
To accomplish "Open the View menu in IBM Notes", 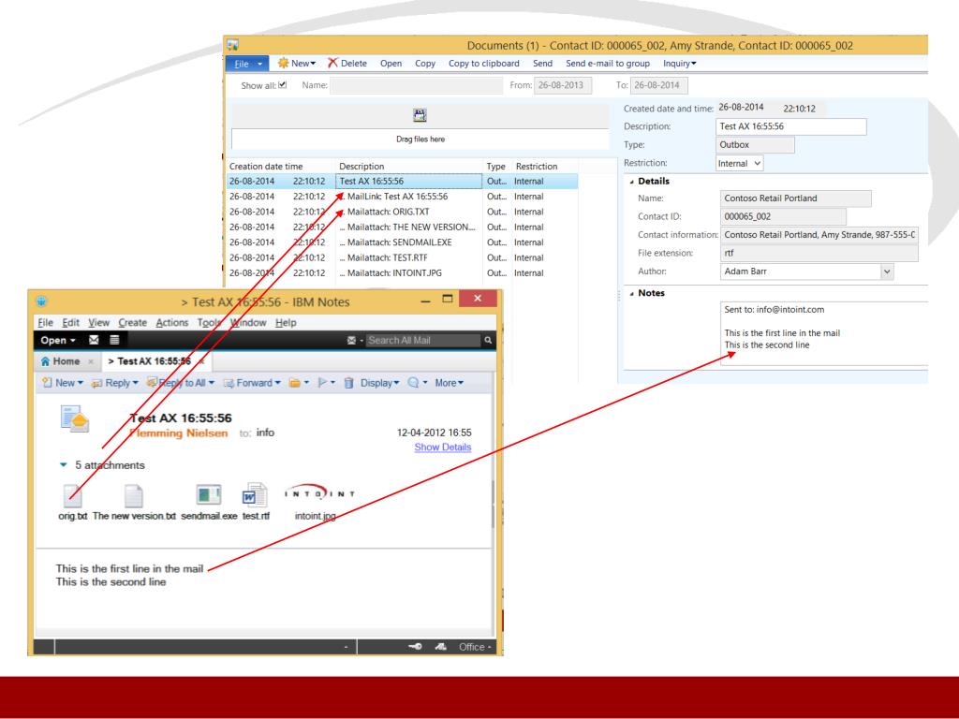I will click(98, 322).
